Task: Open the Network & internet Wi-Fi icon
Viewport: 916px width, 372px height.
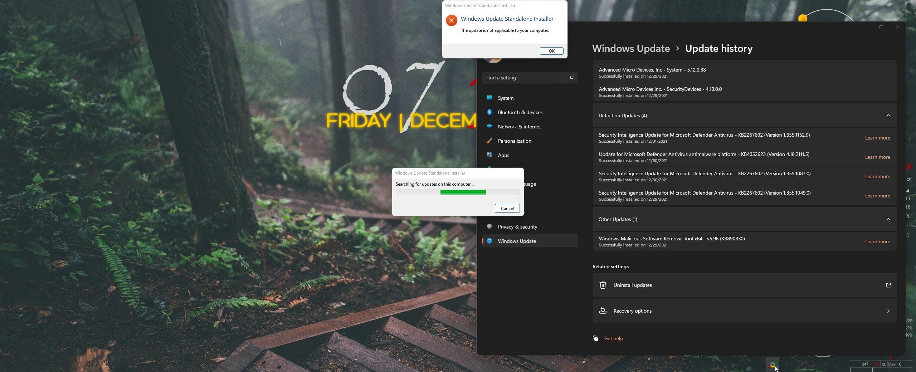Action: coord(489,126)
